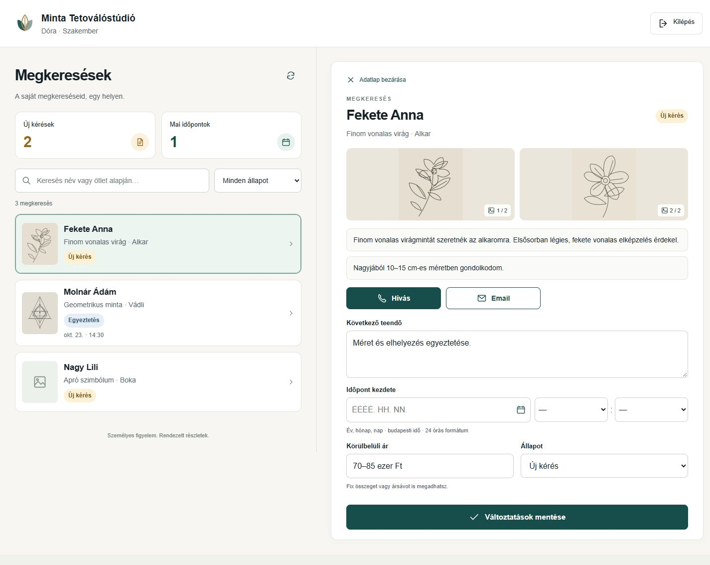Open the Minden állapot status filter dropdown
This screenshot has width=710, height=565.
[258, 181]
